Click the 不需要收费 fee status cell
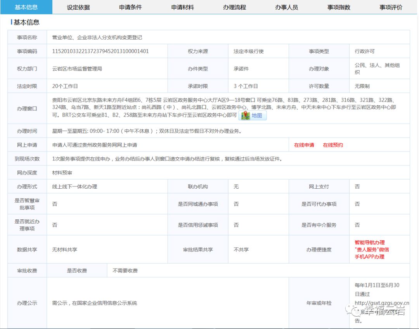 [126, 270]
